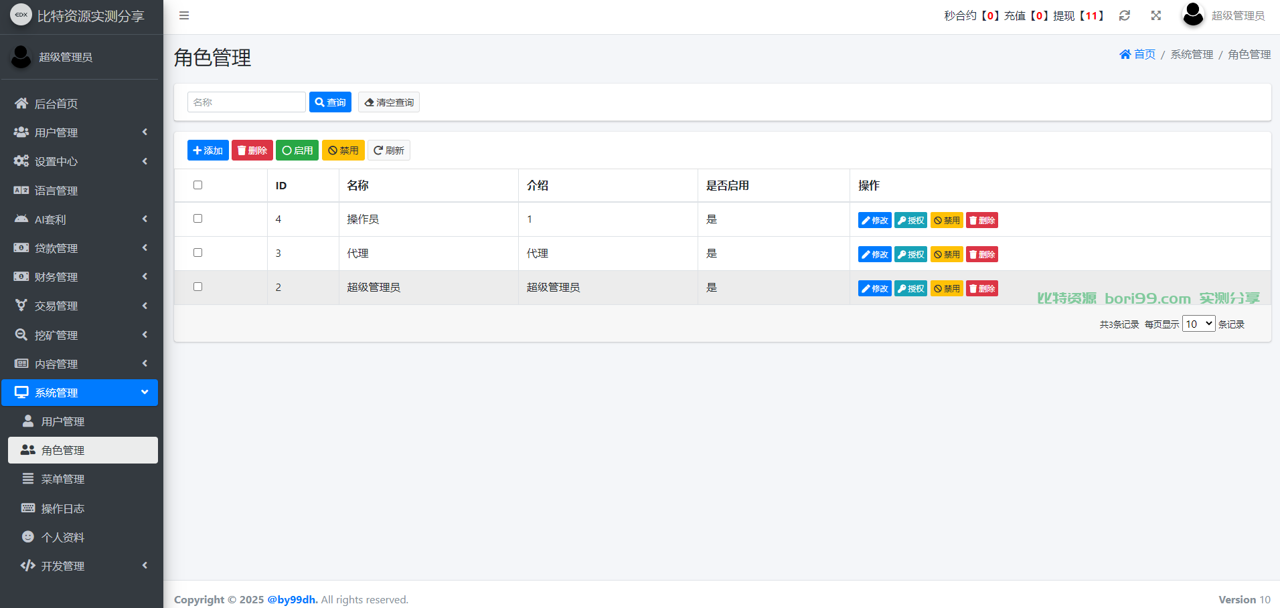Expand the AI套利 chevron
Image resolution: width=1280 pixels, height=608 pixels.
pyautogui.click(x=145, y=219)
